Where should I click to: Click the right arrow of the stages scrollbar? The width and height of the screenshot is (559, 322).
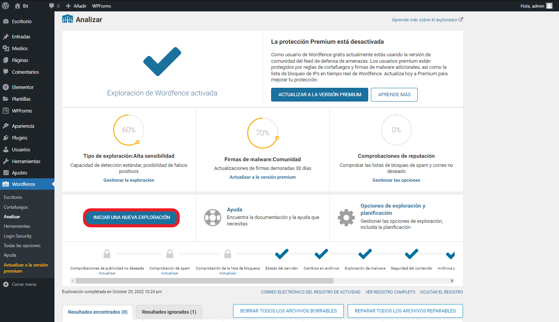tap(452, 281)
